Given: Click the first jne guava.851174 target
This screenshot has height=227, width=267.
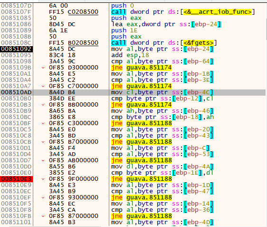Looking at the screenshot, I should (x=149, y=68).
